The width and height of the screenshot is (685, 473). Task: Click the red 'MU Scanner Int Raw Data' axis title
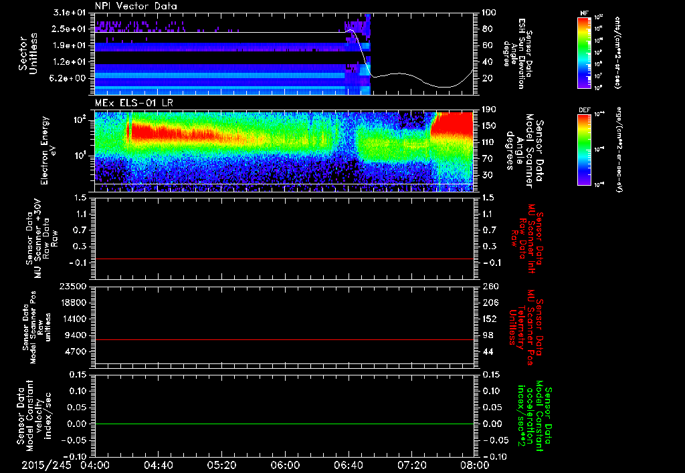click(x=528, y=239)
